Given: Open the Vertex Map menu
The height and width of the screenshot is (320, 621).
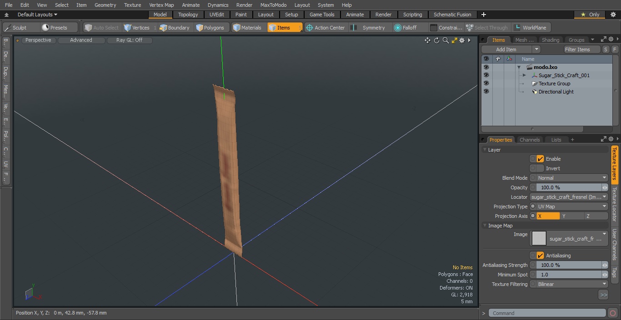Looking at the screenshot, I should (x=161, y=5).
